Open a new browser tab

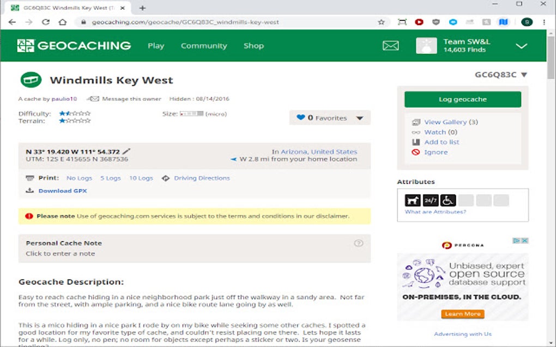(x=142, y=8)
